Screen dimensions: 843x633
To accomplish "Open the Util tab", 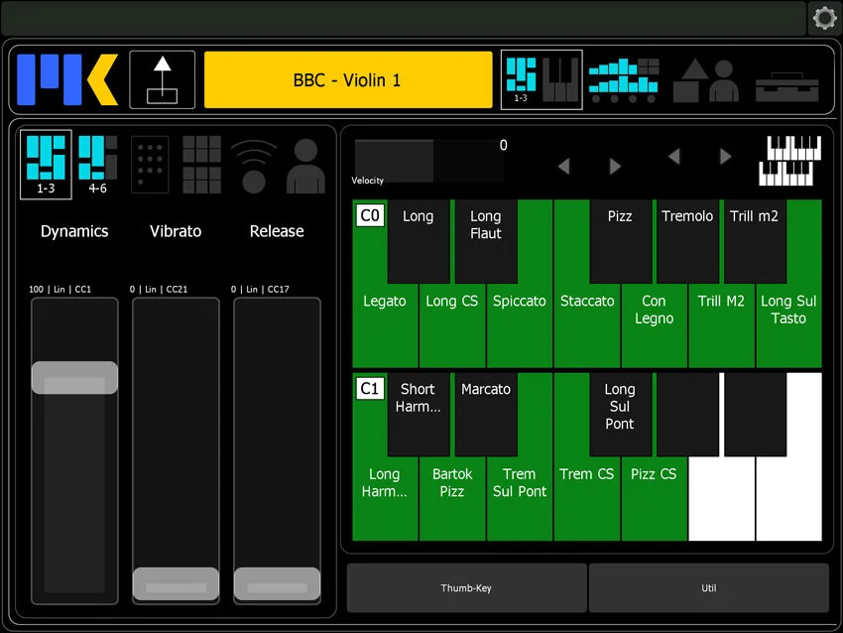I will tap(708, 587).
